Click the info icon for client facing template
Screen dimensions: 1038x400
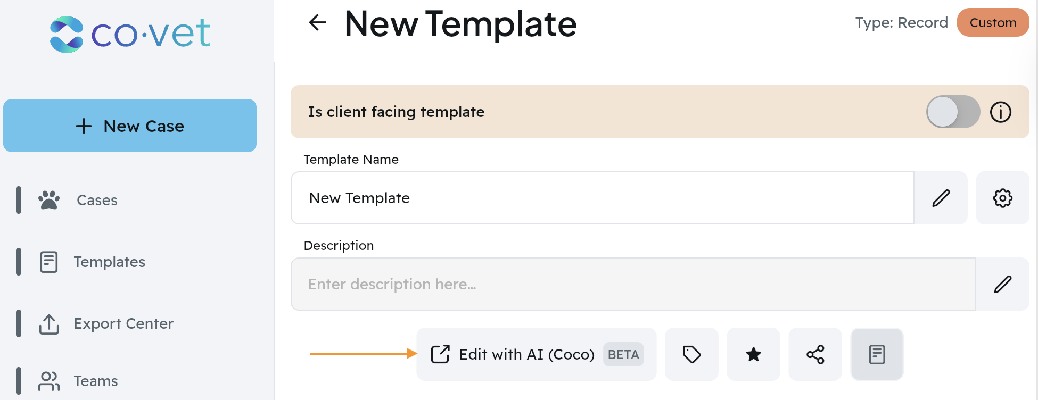[1000, 112]
